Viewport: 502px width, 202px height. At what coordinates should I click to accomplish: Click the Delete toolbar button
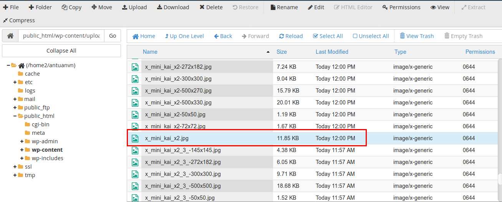[211, 7]
